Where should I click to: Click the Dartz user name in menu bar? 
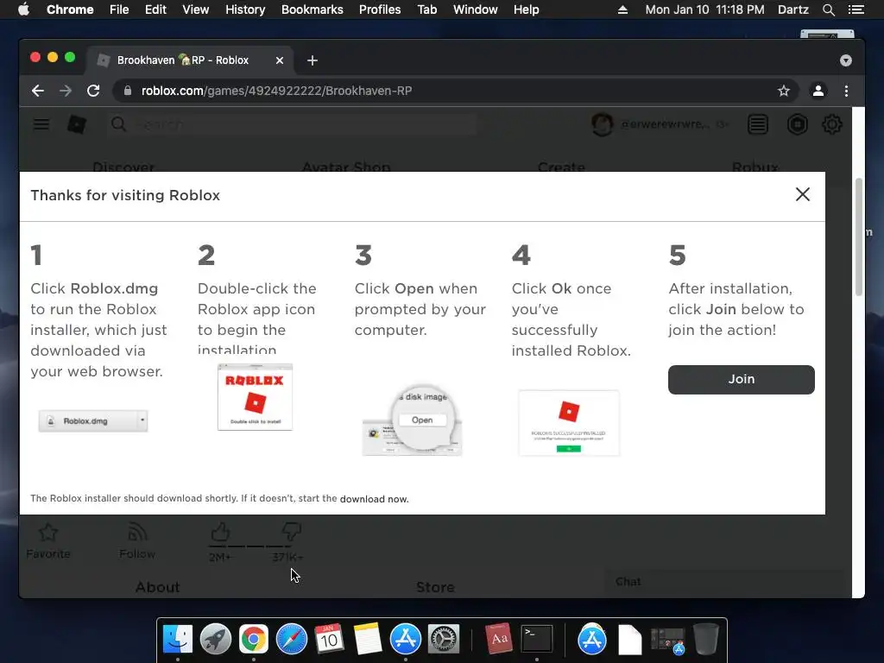[x=792, y=9]
